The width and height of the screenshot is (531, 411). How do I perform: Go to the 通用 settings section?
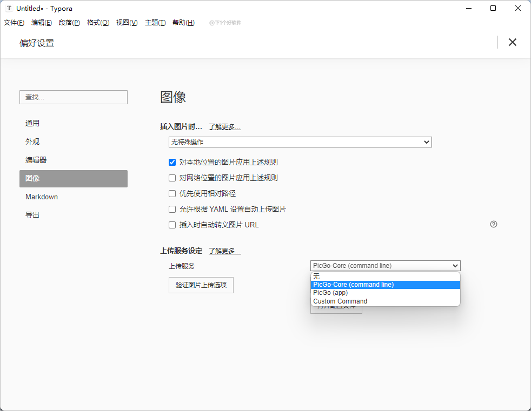click(x=74, y=123)
